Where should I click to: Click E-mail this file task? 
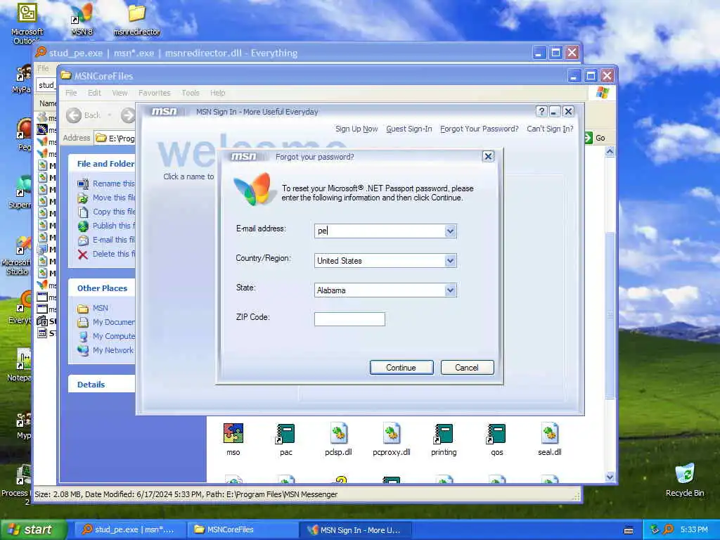(x=107, y=240)
